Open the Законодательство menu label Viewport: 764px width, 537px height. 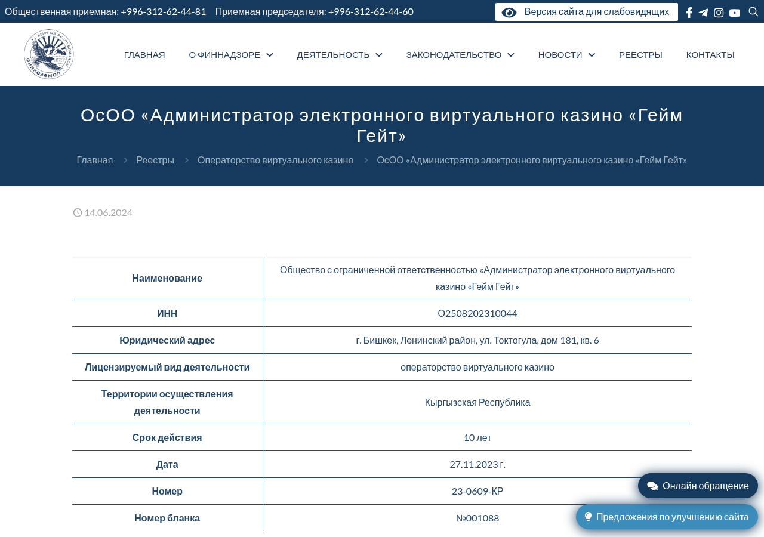[x=454, y=55]
